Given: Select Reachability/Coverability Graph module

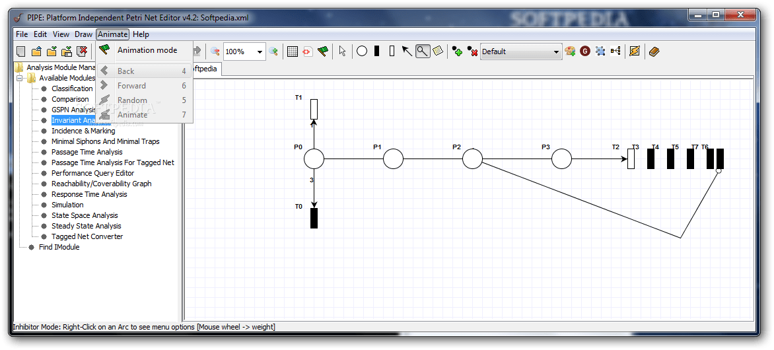Looking at the screenshot, I should (x=102, y=184).
